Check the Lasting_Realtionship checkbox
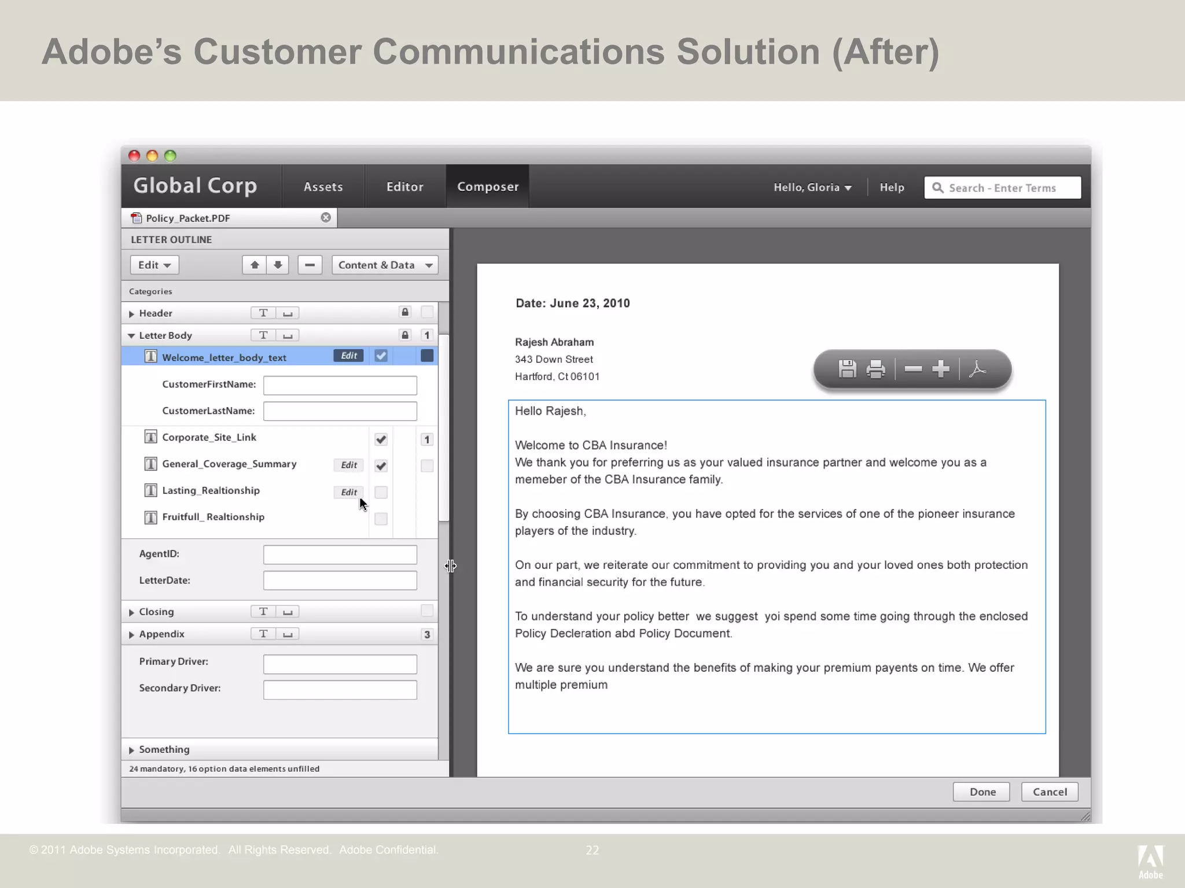The width and height of the screenshot is (1185, 888). [381, 492]
